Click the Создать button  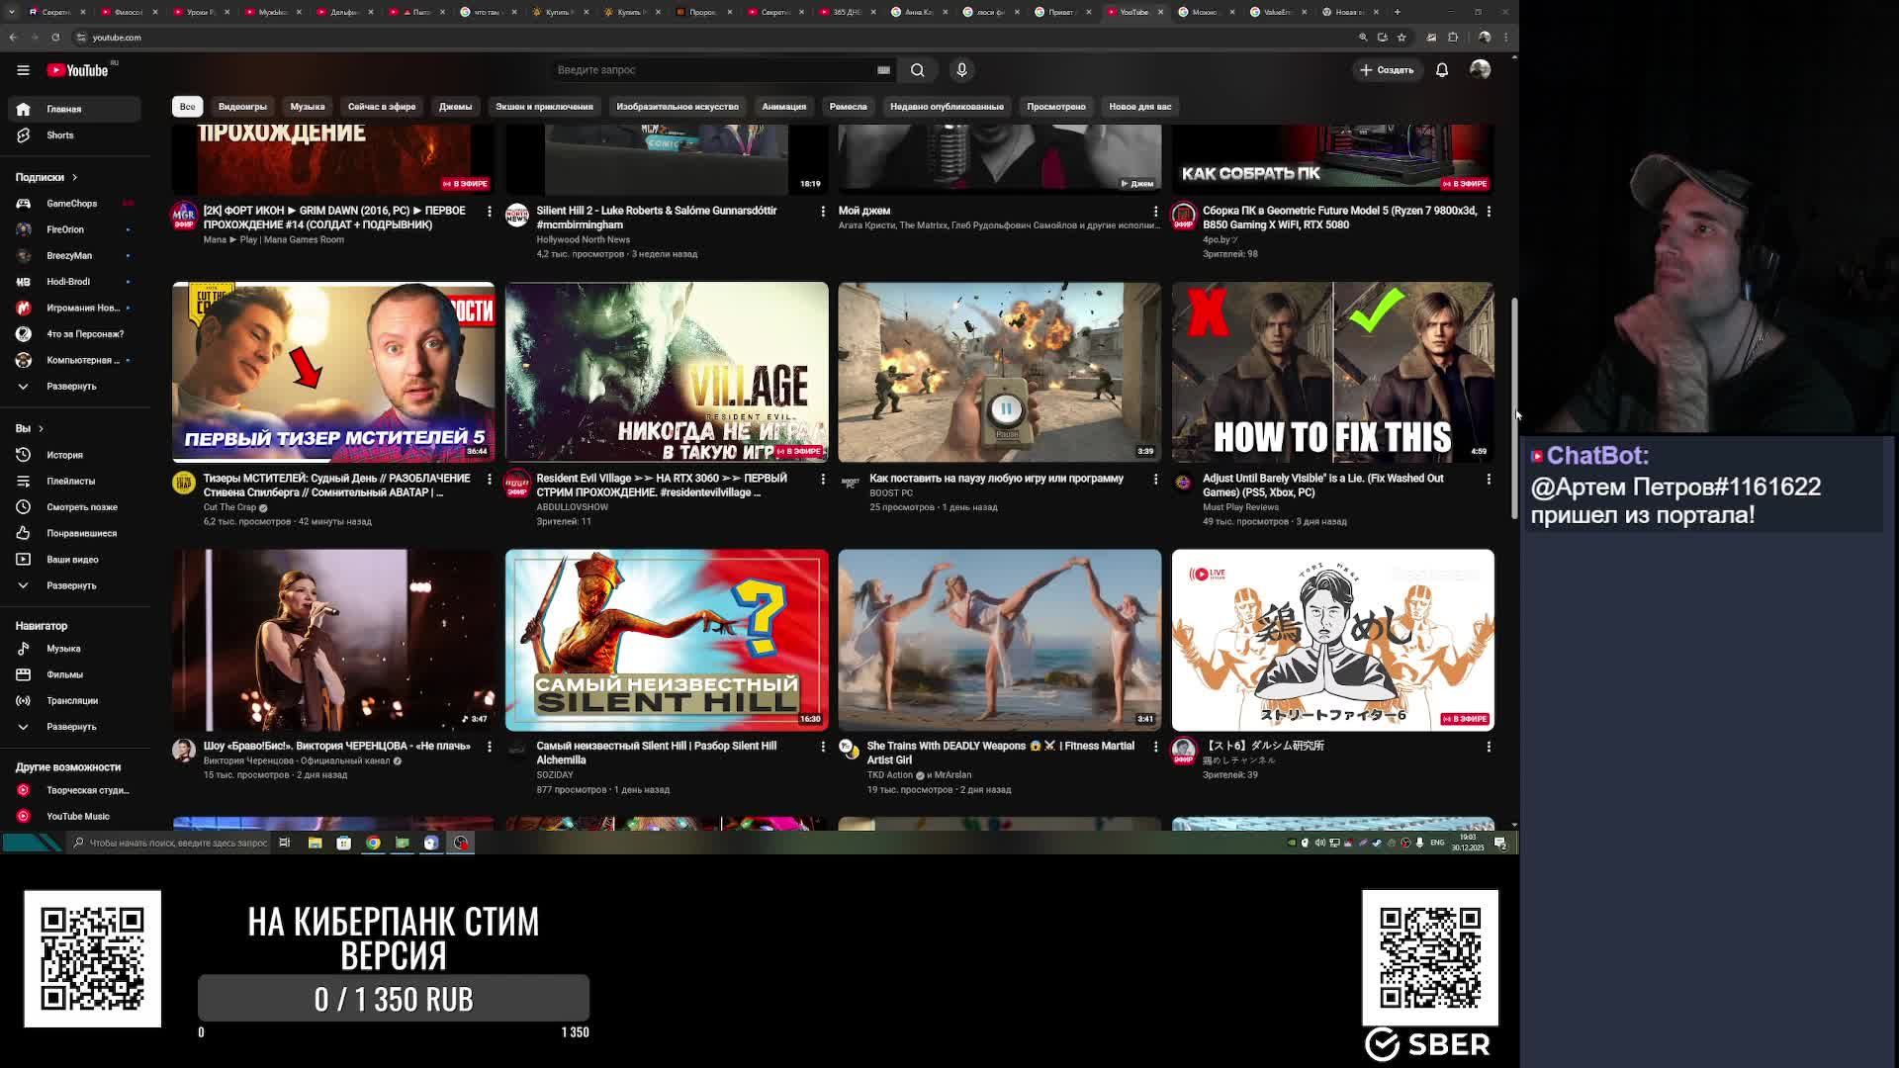point(1387,70)
